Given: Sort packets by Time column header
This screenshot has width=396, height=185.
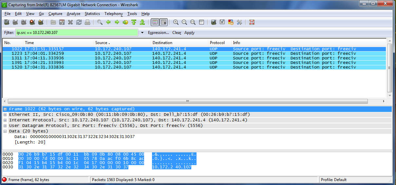Looking at the screenshot, I should (58, 43).
